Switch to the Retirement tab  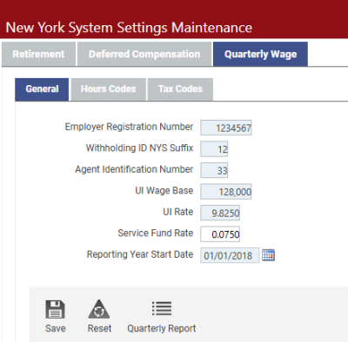[x=38, y=54]
